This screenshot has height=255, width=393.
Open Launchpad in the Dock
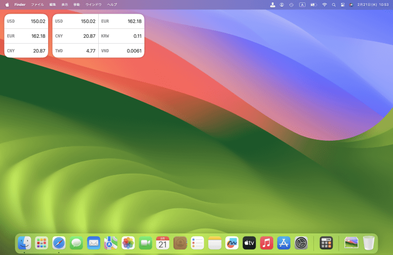(42, 243)
